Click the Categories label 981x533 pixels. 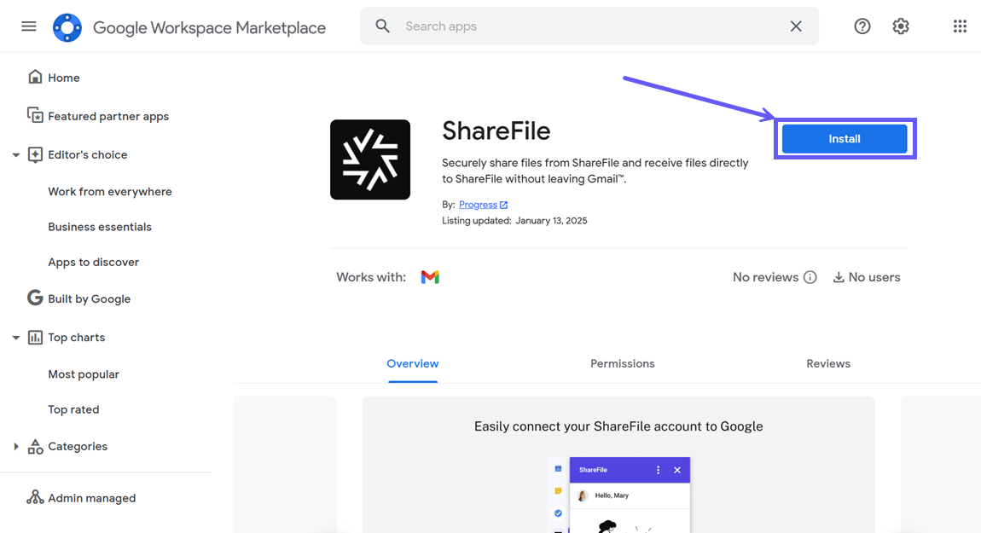pyautogui.click(x=78, y=446)
